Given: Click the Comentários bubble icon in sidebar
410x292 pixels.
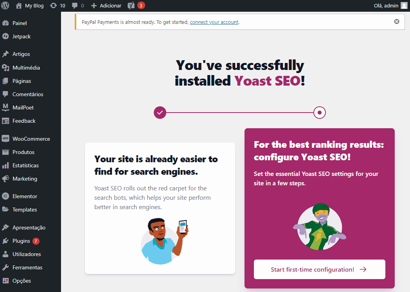Looking at the screenshot, I should pyautogui.click(x=5, y=94).
